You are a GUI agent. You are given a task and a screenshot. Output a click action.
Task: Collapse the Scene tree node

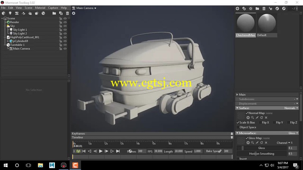coord(2,18)
